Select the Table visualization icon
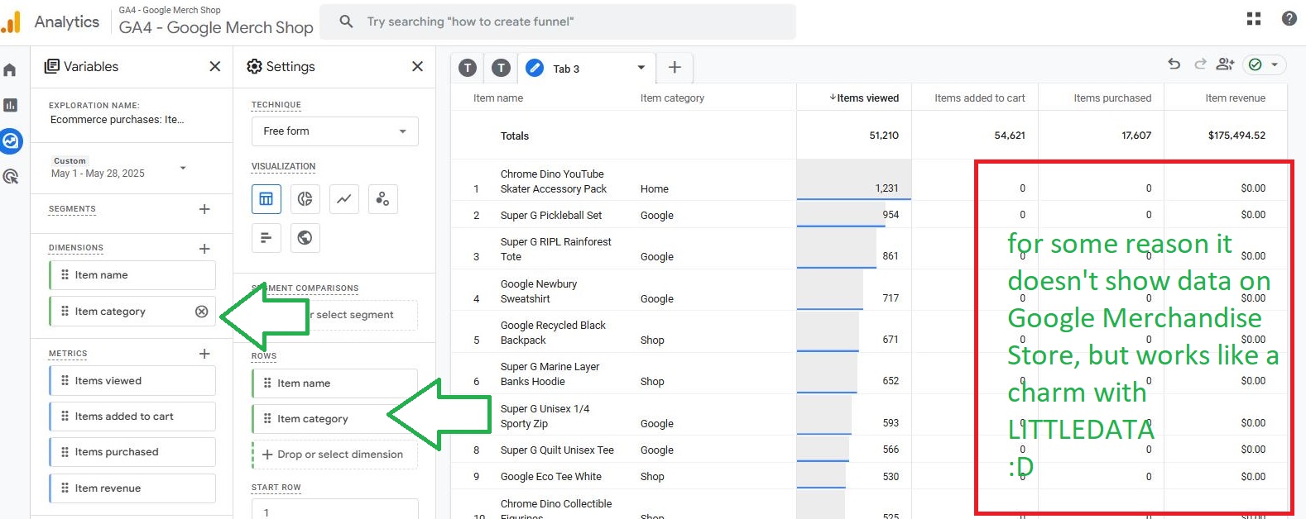 coord(266,199)
